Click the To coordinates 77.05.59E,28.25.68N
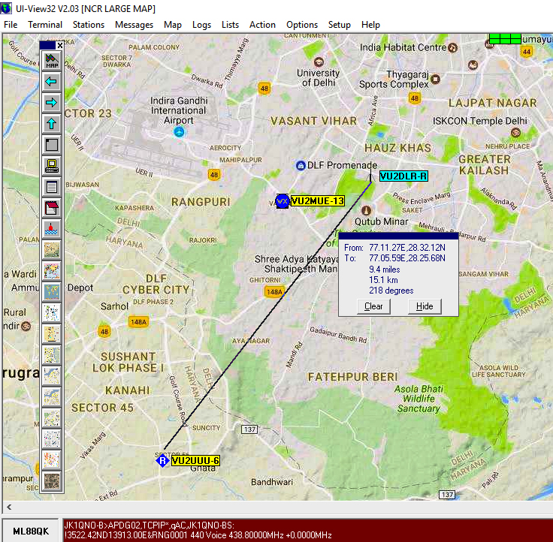 click(x=407, y=258)
